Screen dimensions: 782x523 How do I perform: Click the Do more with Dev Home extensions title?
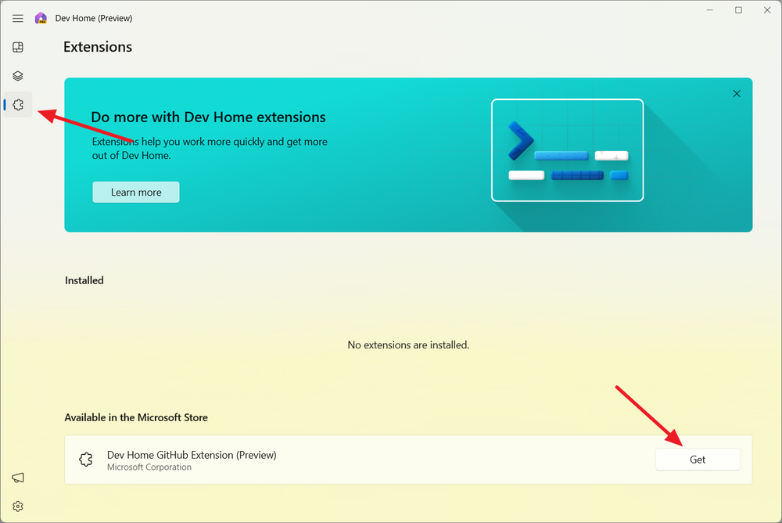tap(208, 117)
